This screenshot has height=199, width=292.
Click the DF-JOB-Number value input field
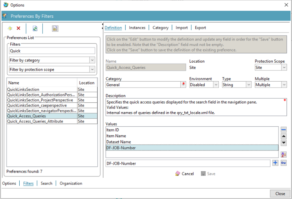click(188, 163)
